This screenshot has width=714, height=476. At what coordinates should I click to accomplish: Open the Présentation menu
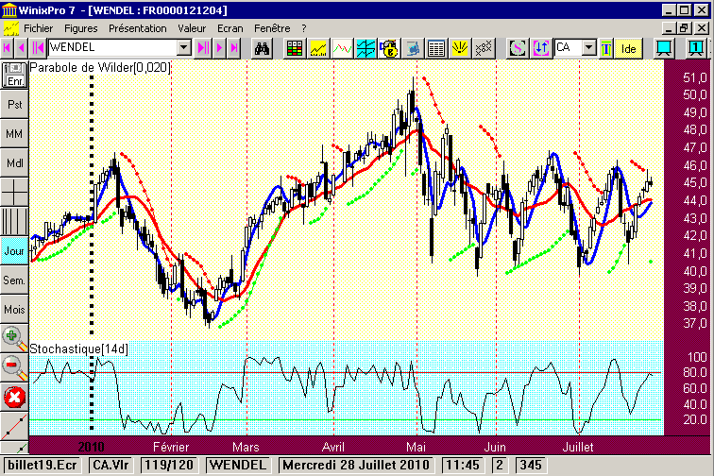click(138, 28)
